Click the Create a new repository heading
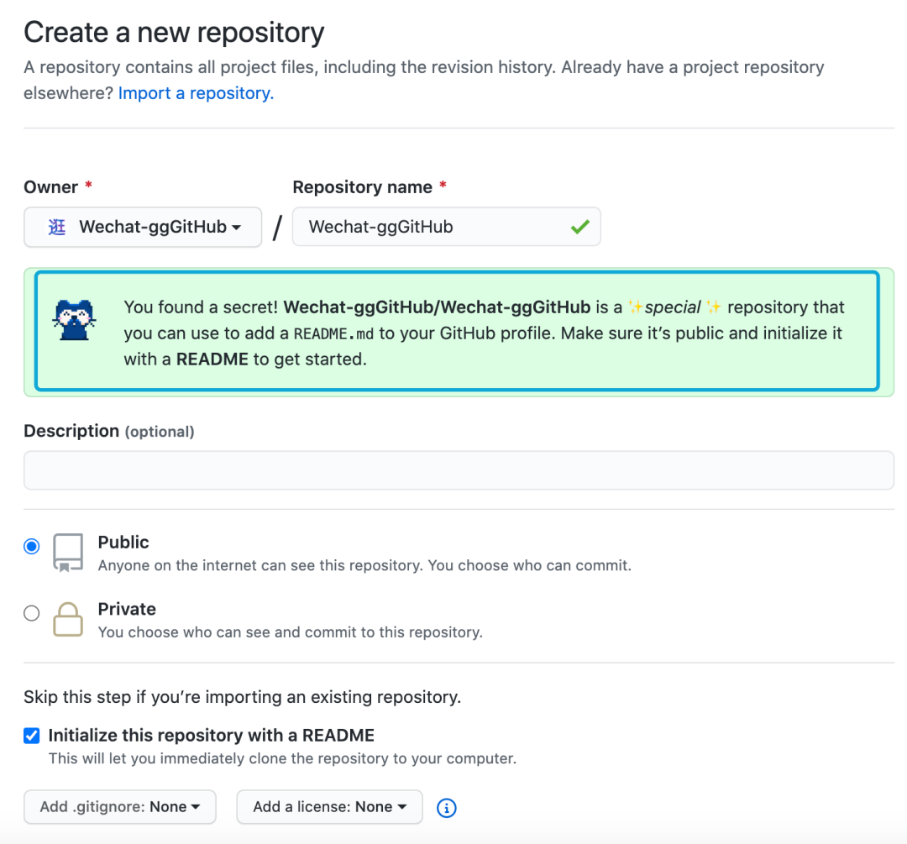The width and height of the screenshot is (907, 844). coord(174,33)
